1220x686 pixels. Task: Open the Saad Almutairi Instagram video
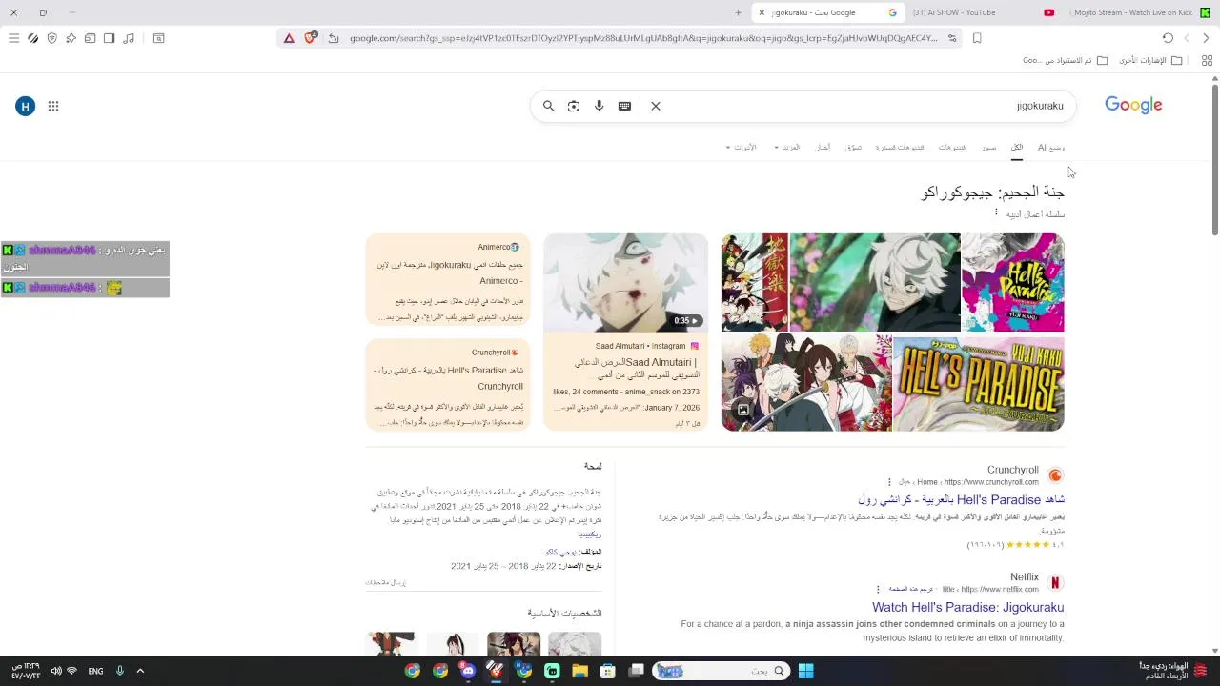[x=625, y=332]
